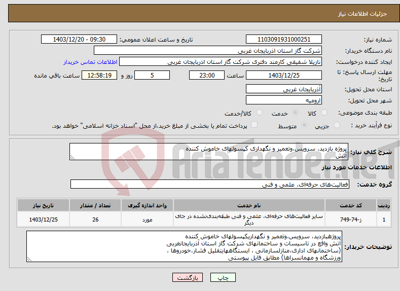Screen dimensions: 400x291
Task: Click the quantity cell 26
Action: click(95, 220)
